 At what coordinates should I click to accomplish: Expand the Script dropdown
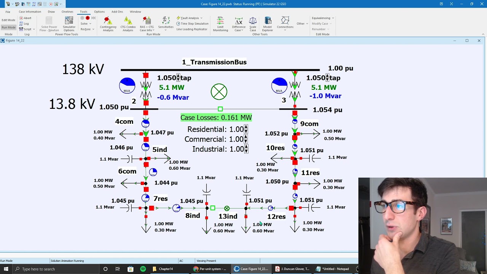click(x=27, y=29)
